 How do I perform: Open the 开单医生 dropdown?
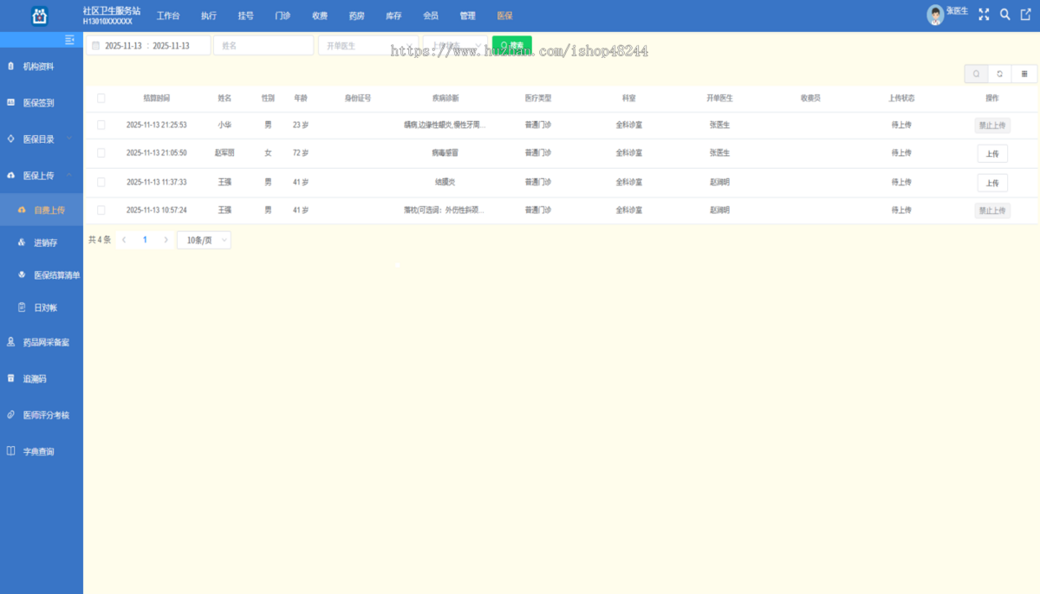[x=367, y=45]
